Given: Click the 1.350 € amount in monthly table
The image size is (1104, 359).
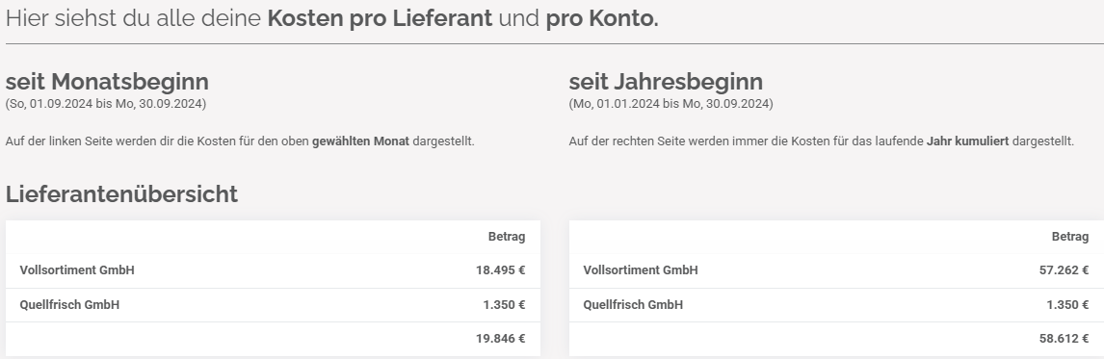Looking at the screenshot, I should 504,305.
